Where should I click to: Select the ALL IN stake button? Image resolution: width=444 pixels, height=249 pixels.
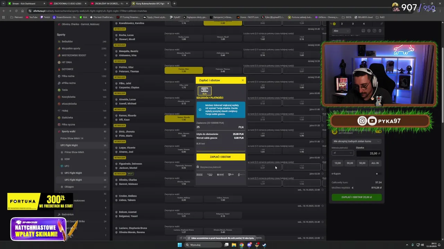(375, 163)
